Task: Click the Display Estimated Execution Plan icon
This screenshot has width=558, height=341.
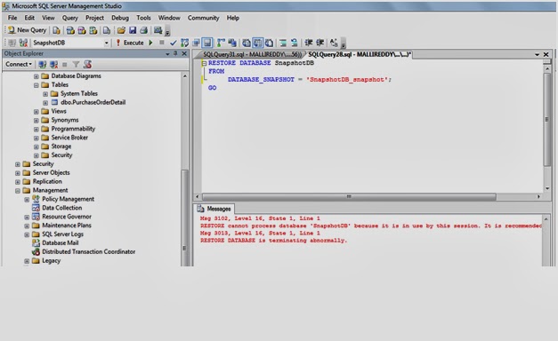Action: pyautogui.click(x=184, y=43)
